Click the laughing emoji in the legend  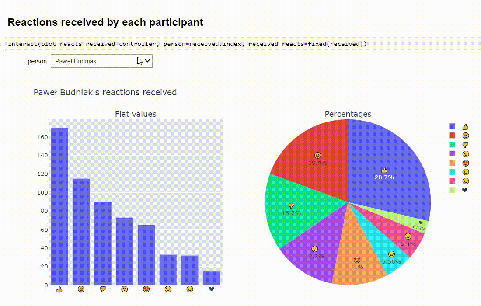coord(464,136)
